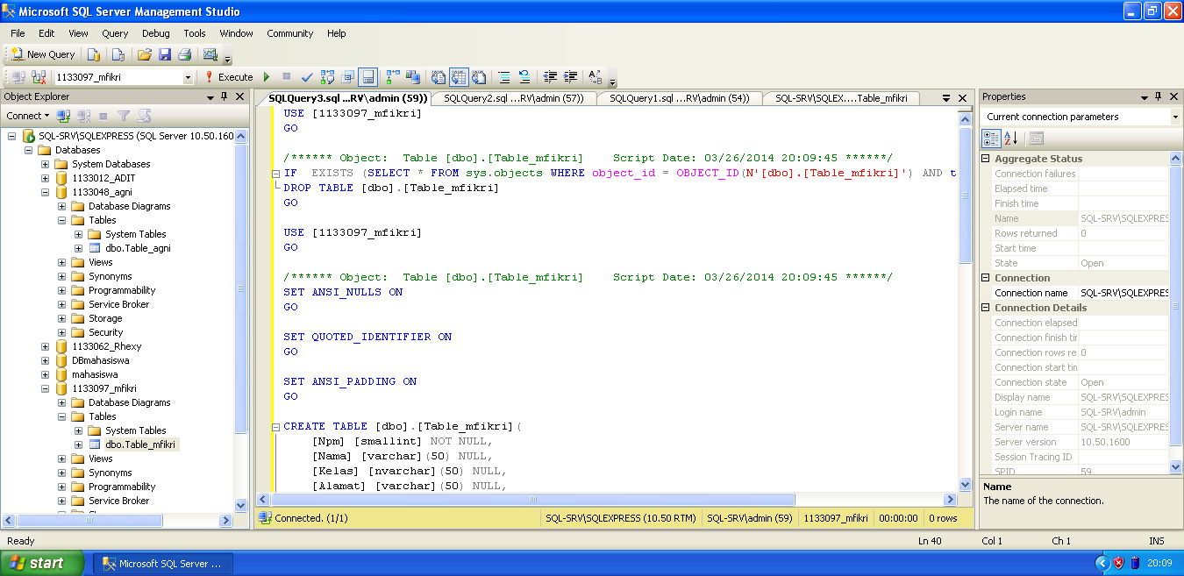1184x576 pixels.
Task: Open the Connect dropdown in Object Explorer
Action: point(28,116)
